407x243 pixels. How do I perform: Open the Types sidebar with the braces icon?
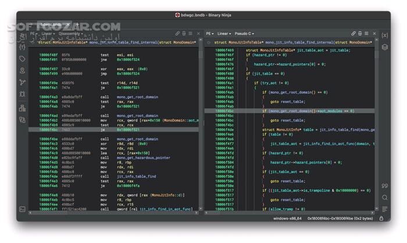(22, 46)
